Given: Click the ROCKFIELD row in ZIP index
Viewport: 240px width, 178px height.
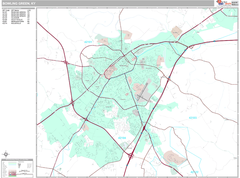Looking at the screenshot, I should click(16, 23).
